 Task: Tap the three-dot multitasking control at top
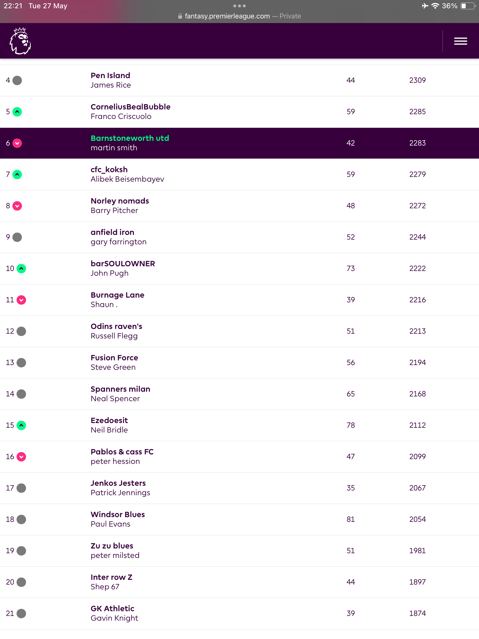[239, 6]
